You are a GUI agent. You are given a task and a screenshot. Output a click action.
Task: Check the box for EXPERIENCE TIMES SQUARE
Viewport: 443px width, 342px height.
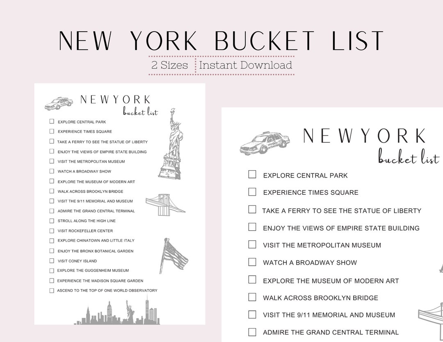click(252, 192)
